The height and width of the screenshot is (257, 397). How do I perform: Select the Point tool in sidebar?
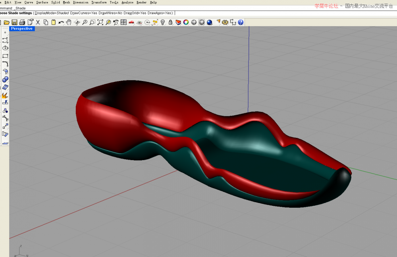tap(5, 33)
